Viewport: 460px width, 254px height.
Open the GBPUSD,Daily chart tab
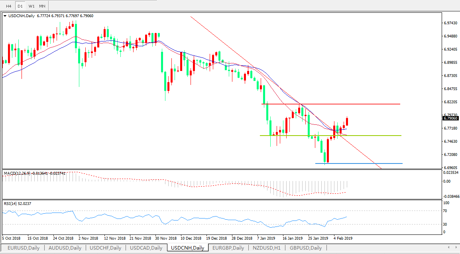pyautogui.click(x=305, y=248)
